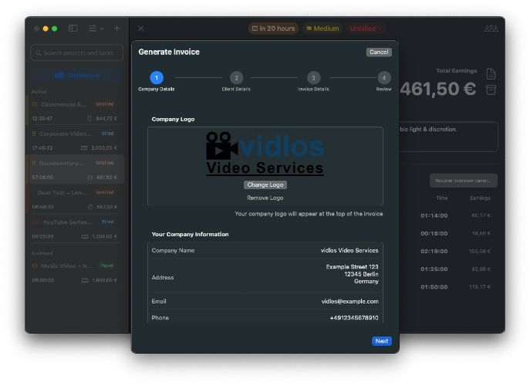Click the vidlos company logo image

pyautogui.click(x=265, y=154)
